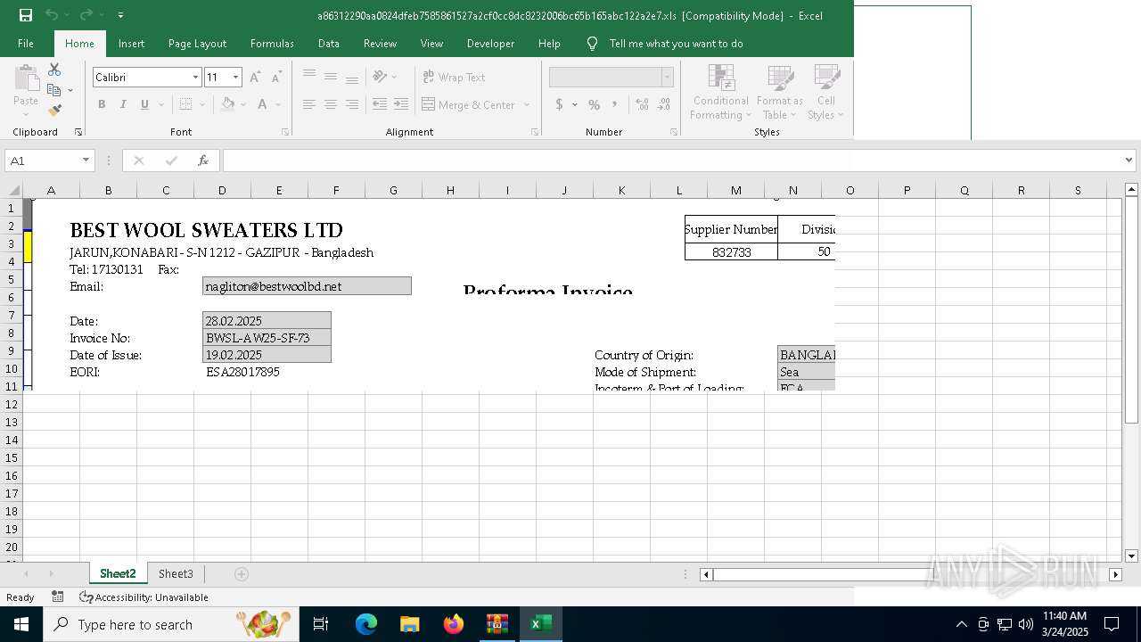Image resolution: width=1141 pixels, height=642 pixels.
Task: Click the macro recording status icon
Action: tap(58, 597)
